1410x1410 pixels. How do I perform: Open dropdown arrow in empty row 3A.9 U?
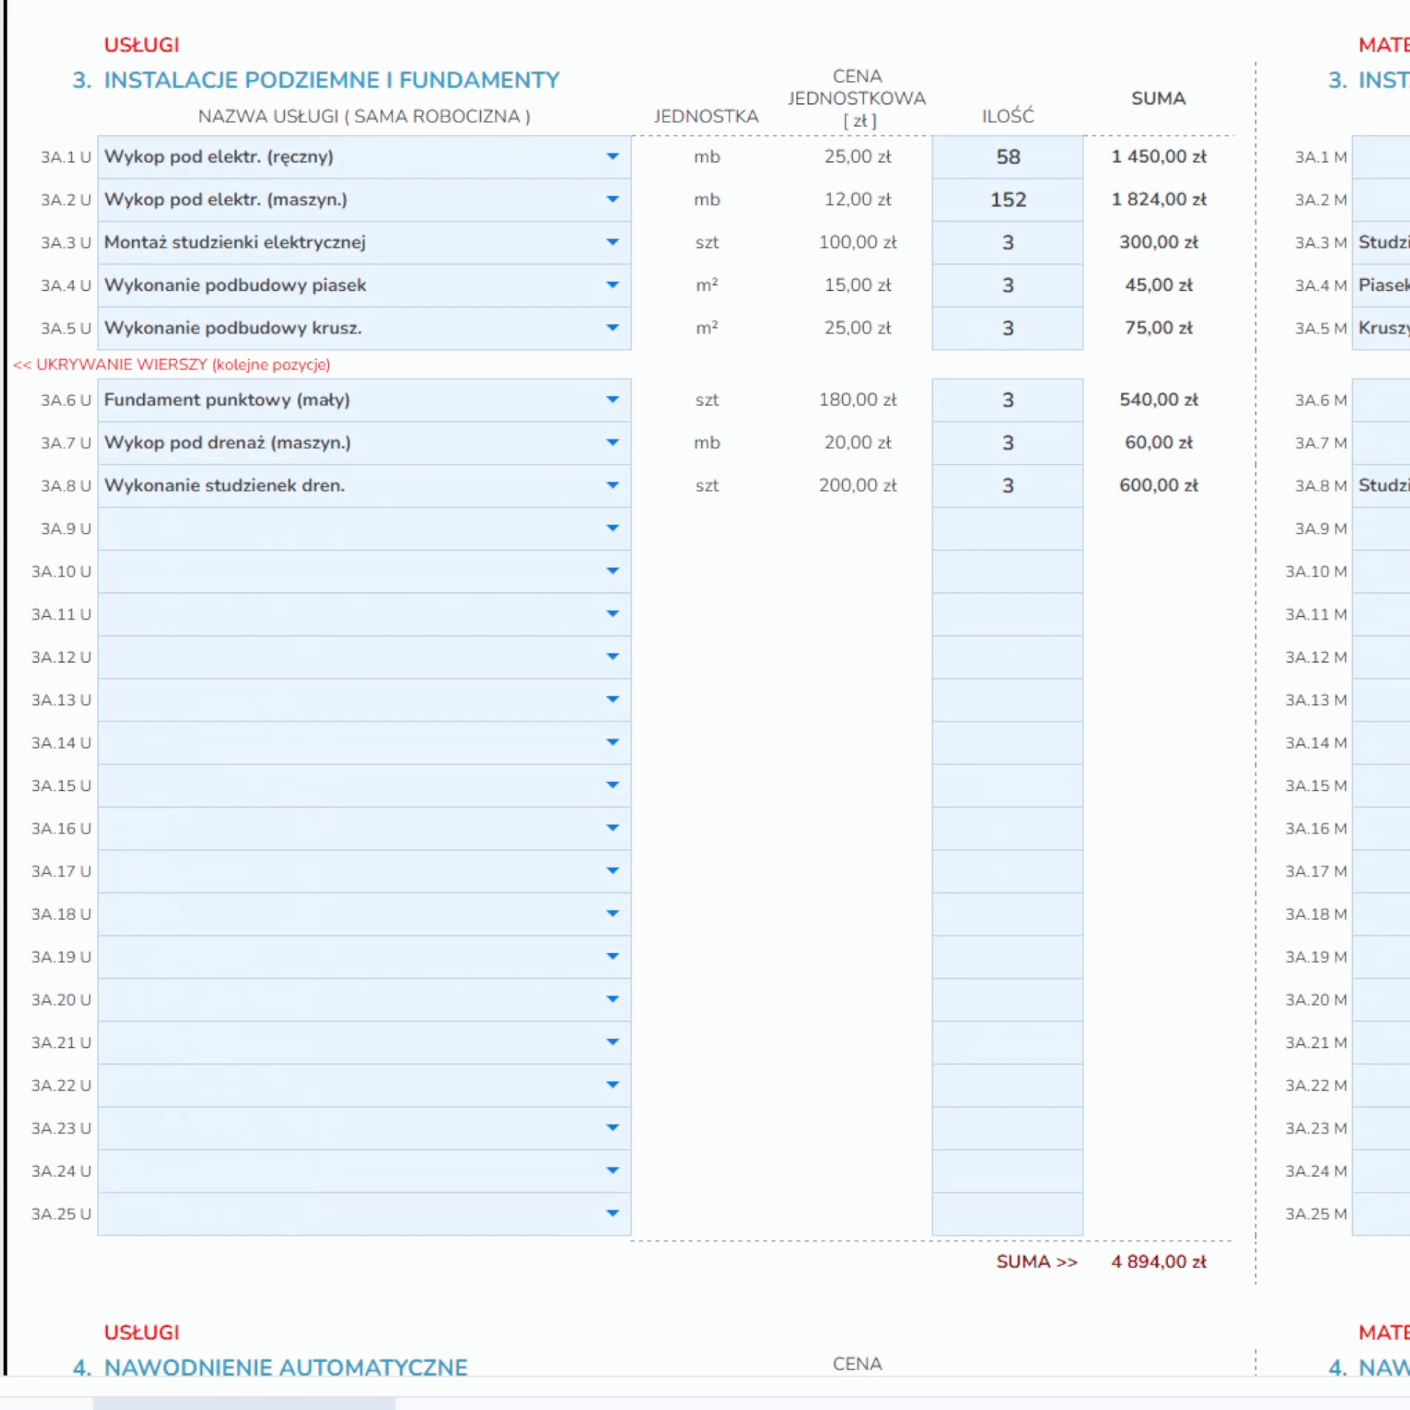(612, 528)
